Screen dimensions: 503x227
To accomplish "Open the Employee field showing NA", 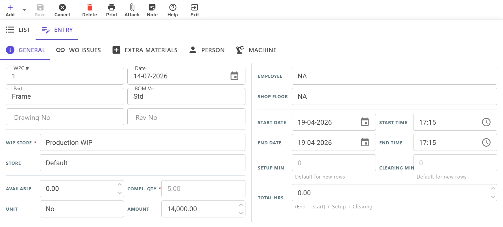I will [395, 76].
